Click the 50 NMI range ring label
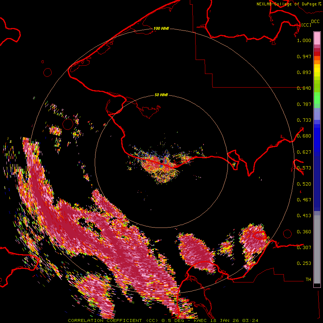 (161, 95)
